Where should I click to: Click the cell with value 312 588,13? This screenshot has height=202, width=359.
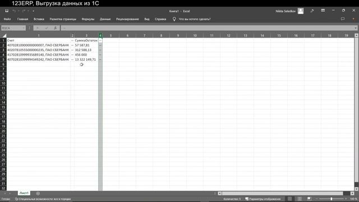point(86,50)
